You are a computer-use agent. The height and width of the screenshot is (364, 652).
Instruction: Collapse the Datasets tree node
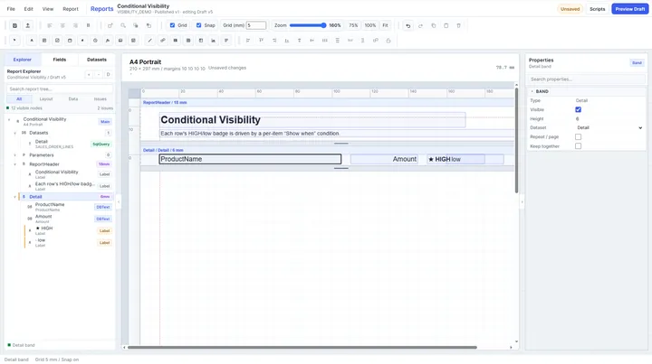[x=15, y=133]
